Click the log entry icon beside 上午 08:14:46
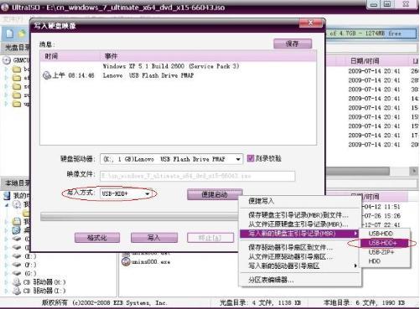Screen dimensions: 420x309 click(x=47, y=75)
